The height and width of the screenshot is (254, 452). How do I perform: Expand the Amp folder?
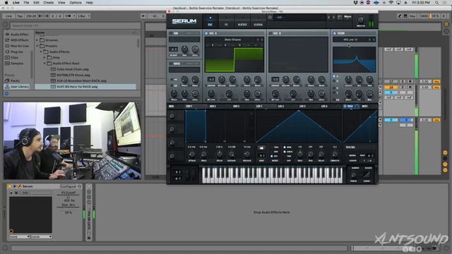(44, 58)
